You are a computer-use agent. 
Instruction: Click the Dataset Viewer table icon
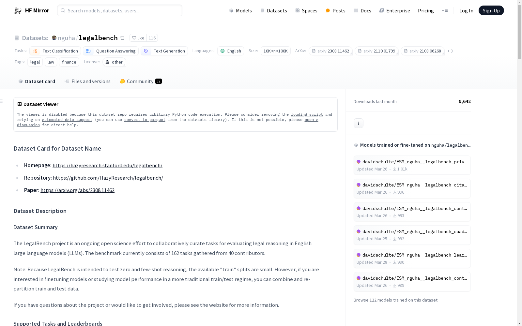(20, 104)
